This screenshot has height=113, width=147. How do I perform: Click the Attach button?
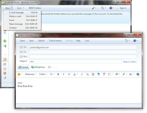tap(41, 41)
